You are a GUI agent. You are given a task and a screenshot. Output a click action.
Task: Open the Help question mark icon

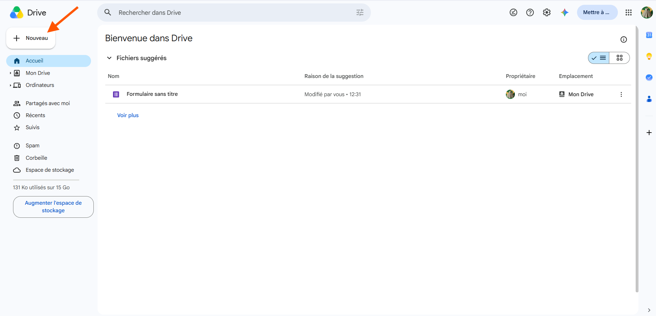click(x=530, y=12)
